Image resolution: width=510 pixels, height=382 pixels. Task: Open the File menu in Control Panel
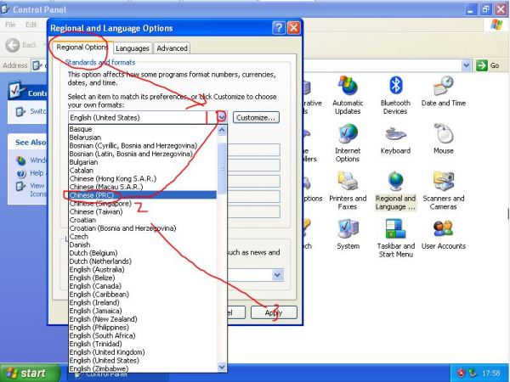[10, 25]
